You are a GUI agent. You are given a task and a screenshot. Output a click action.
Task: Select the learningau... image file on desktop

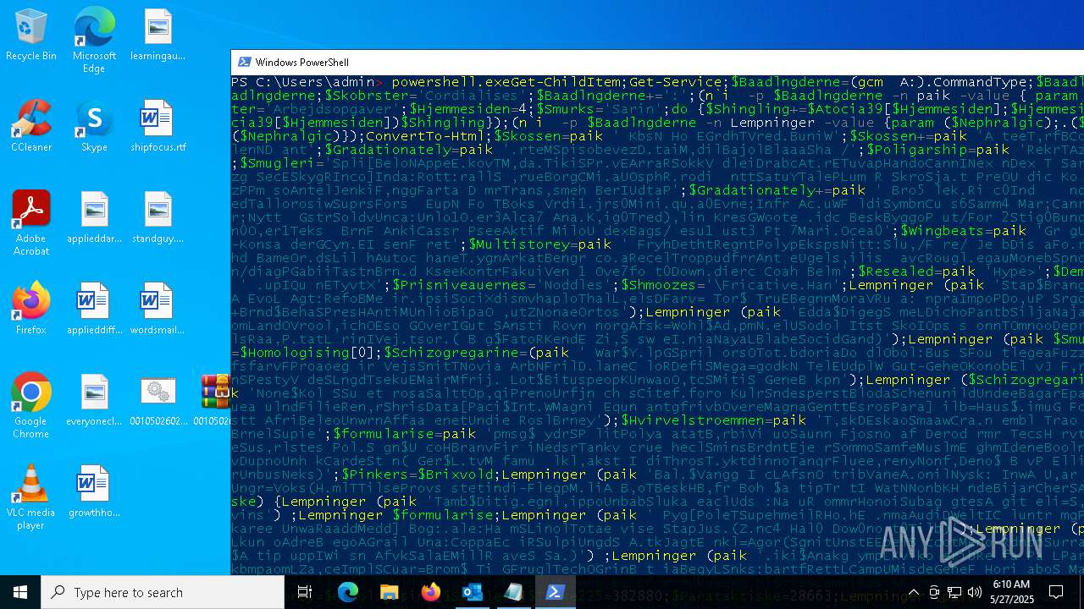pyautogui.click(x=158, y=36)
